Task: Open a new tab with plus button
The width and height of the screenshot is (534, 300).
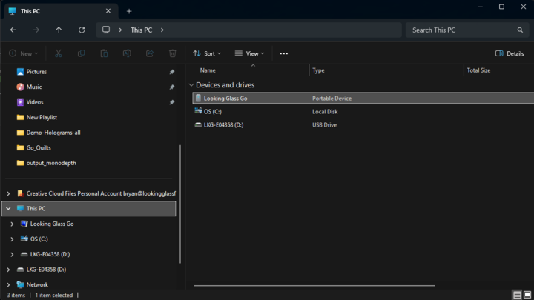Action: (129, 11)
